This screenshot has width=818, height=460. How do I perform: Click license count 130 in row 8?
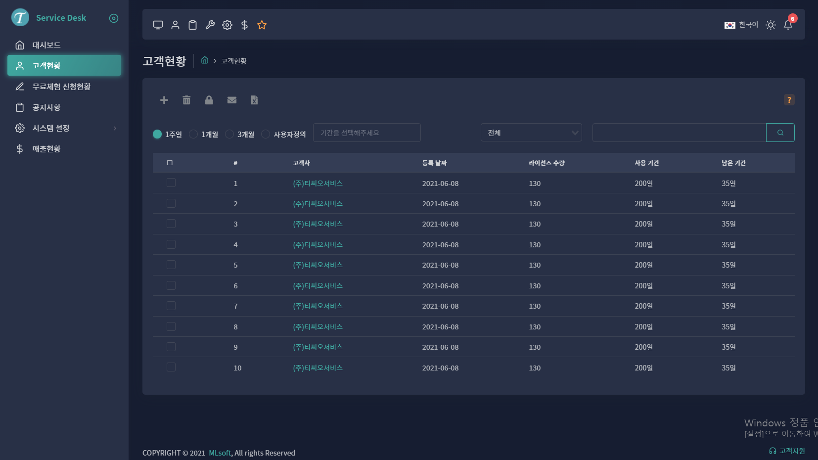point(535,327)
